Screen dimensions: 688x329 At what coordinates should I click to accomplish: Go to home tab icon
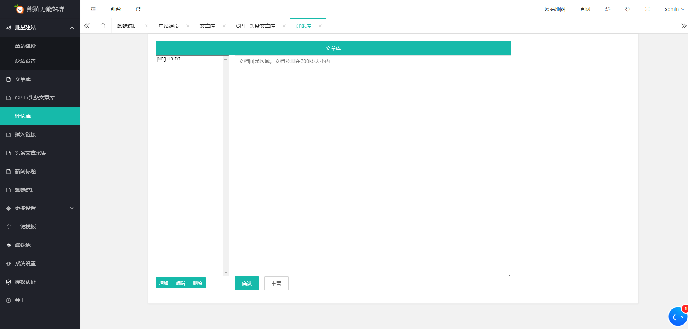pos(103,26)
